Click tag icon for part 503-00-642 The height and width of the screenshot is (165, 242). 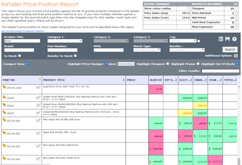click(4, 158)
